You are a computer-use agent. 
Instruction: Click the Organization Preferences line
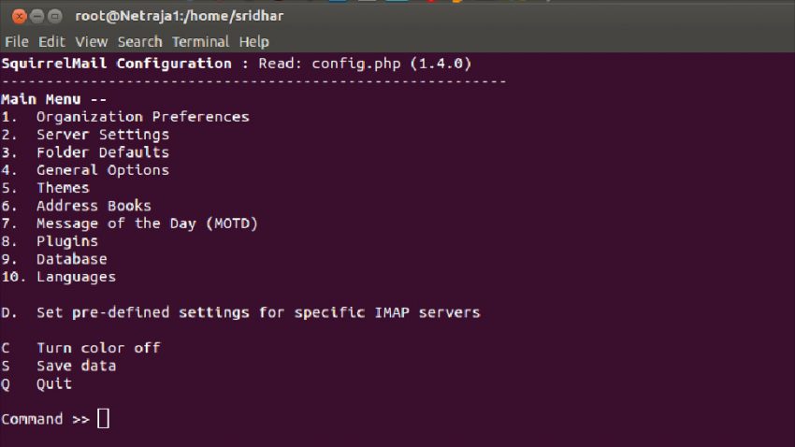point(142,117)
